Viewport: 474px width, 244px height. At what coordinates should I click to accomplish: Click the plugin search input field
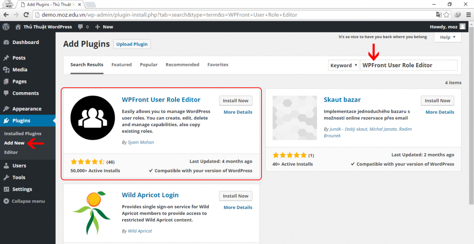[409, 65]
